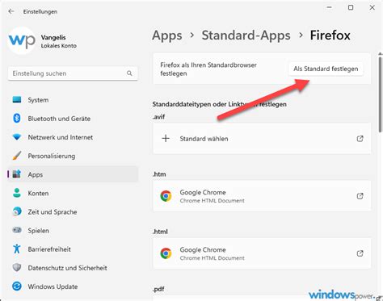
Task: Click the wp profile picture
Action: click(x=22, y=40)
